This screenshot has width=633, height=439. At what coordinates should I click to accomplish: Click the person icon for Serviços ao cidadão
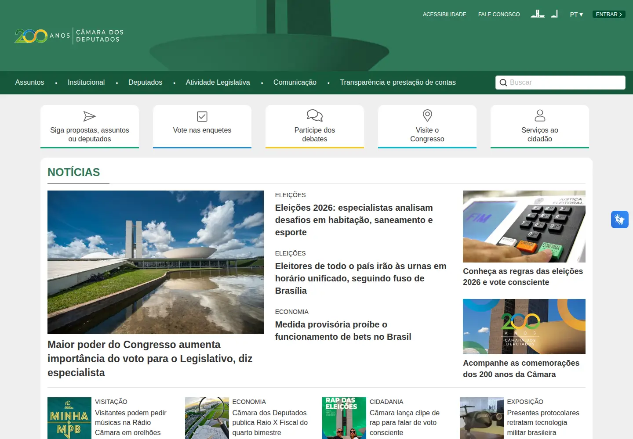click(540, 115)
